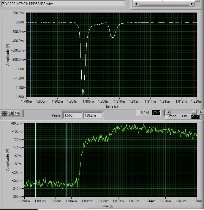Click the Peaks field showing 1.565

click(72, 115)
